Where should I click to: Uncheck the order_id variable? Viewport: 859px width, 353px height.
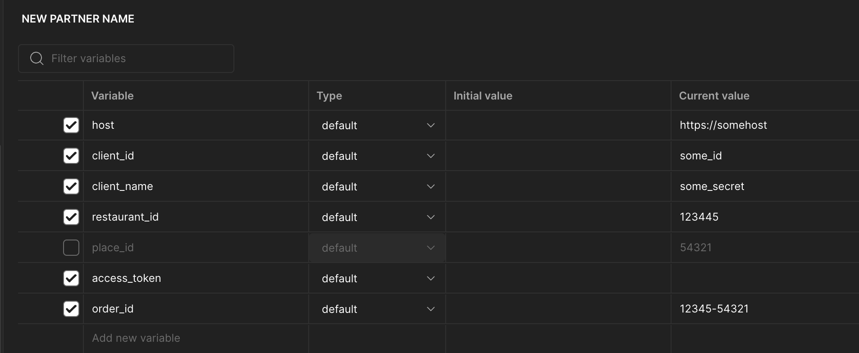tap(71, 309)
